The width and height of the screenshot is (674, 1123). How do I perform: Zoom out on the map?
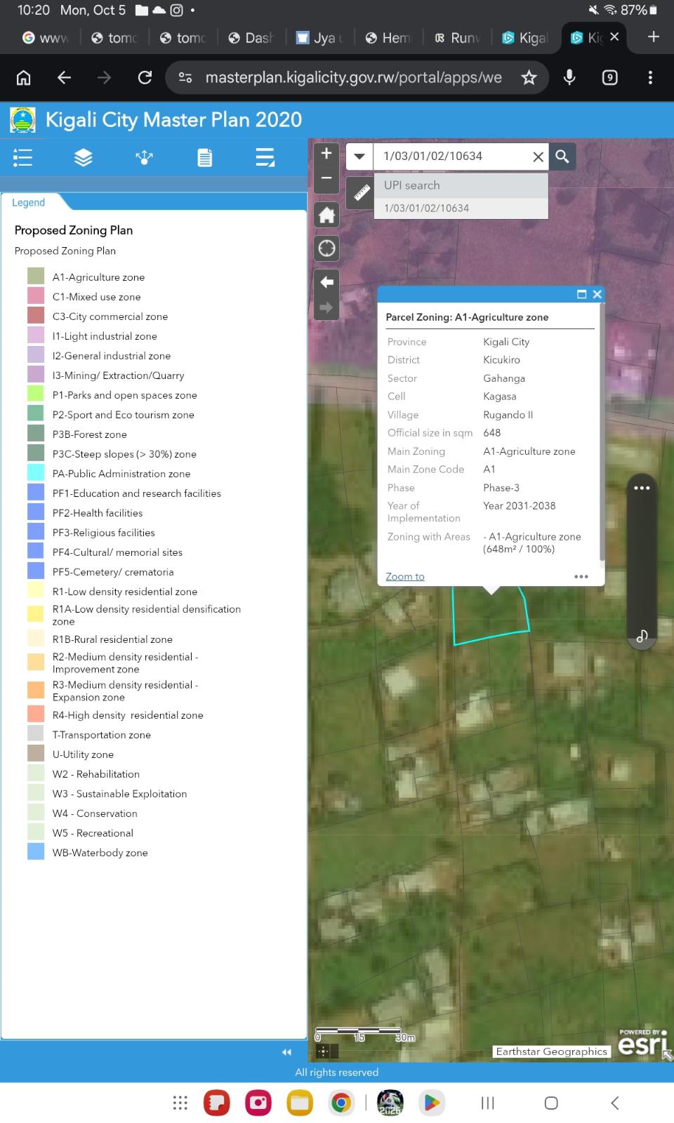click(x=326, y=178)
